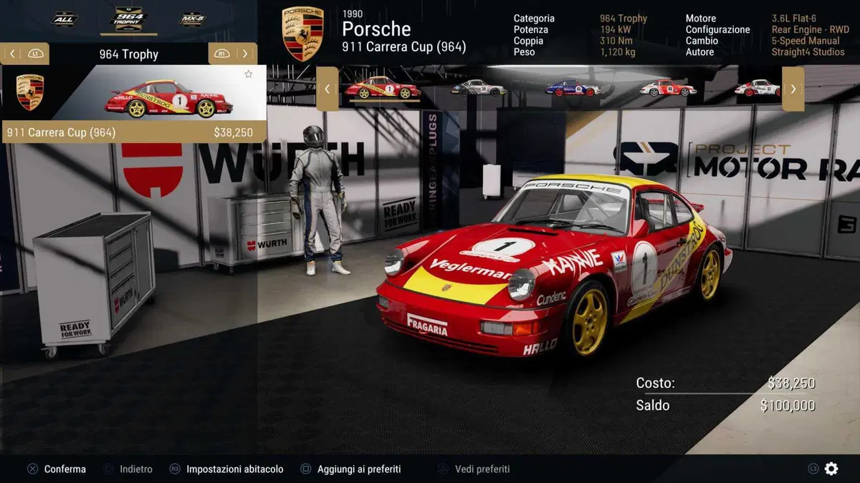
Task: Click the X icon beside Conferma
Action: (x=32, y=469)
